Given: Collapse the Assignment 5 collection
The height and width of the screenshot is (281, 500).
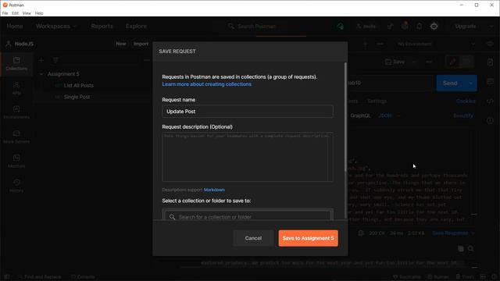Looking at the screenshot, I should click(41, 74).
